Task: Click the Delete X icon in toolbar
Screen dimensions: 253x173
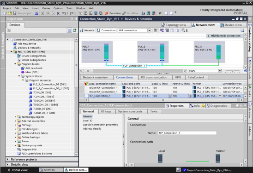Action: coord(58,13)
